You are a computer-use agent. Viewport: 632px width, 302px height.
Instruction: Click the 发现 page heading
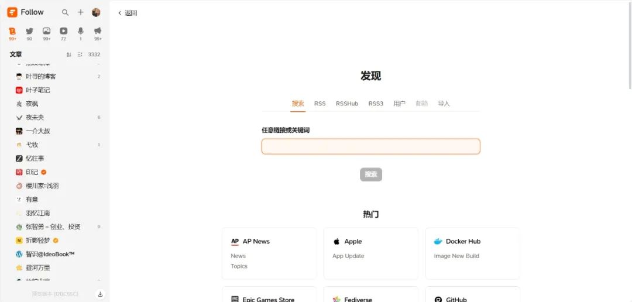click(371, 76)
